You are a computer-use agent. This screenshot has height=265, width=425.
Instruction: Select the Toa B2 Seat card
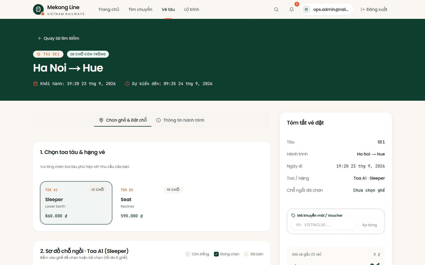point(152,203)
